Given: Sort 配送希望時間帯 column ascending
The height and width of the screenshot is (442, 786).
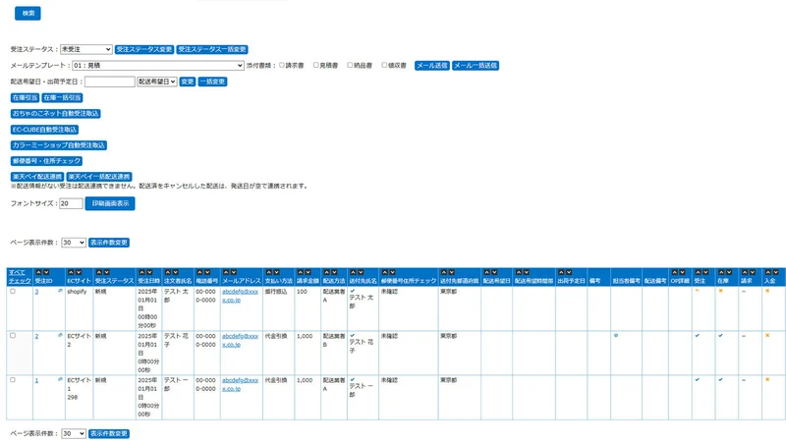Looking at the screenshot, I should [519, 272].
